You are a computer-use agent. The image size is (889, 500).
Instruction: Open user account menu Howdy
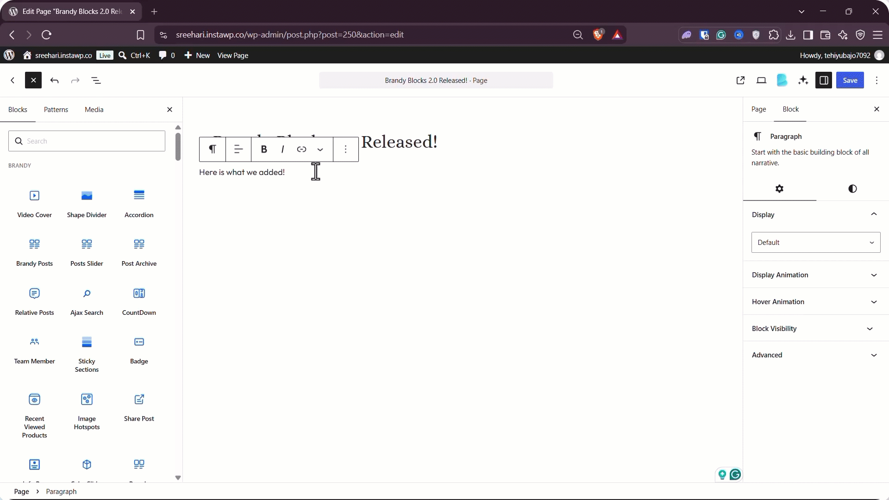coord(842,56)
